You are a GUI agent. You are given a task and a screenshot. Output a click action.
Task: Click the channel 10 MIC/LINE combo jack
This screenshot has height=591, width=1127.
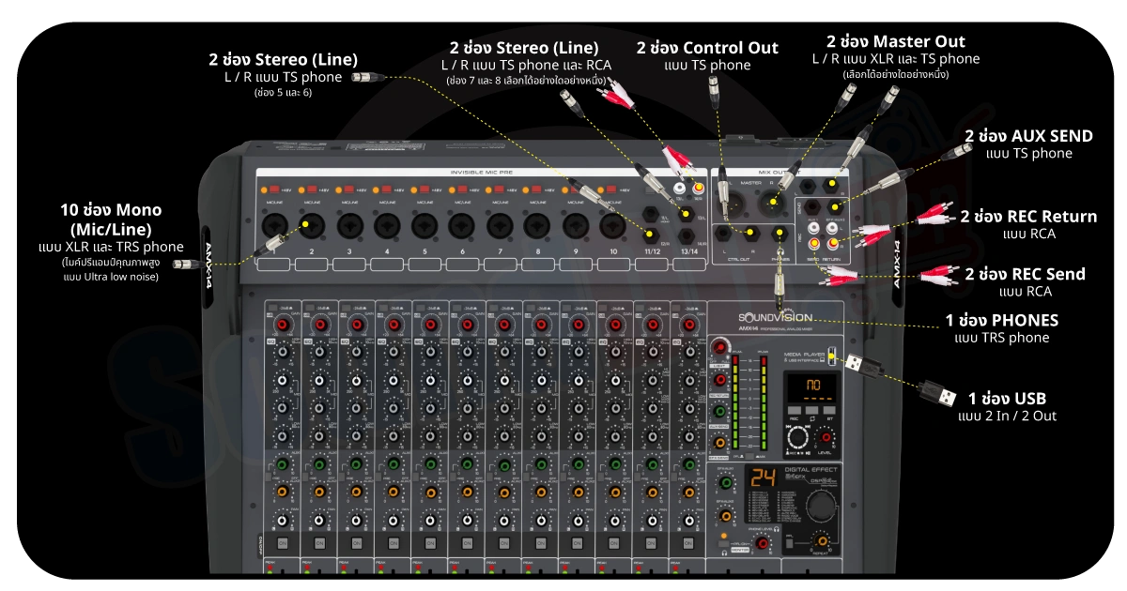tap(612, 226)
